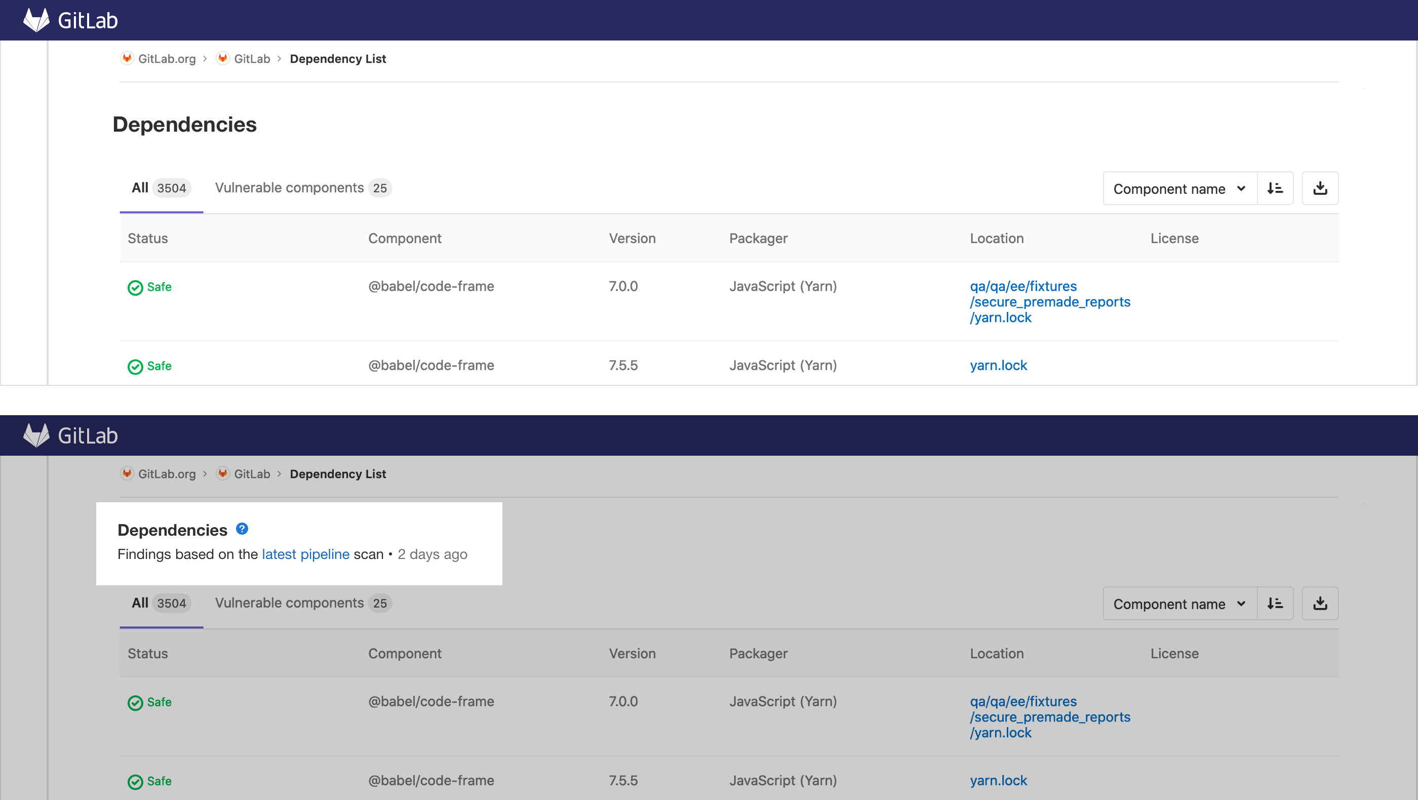This screenshot has height=800, width=1418.
Task: Toggle sort direction icon in the upper mockup
Action: 1275,189
